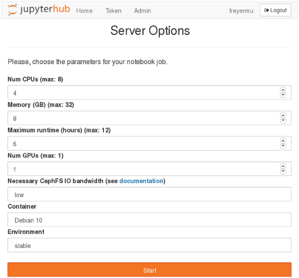299x278 pixels.
Task: Open the Environment dropdown set to stable
Action: (149, 245)
